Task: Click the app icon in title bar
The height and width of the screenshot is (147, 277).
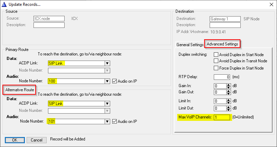Action: [x=4, y=4]
